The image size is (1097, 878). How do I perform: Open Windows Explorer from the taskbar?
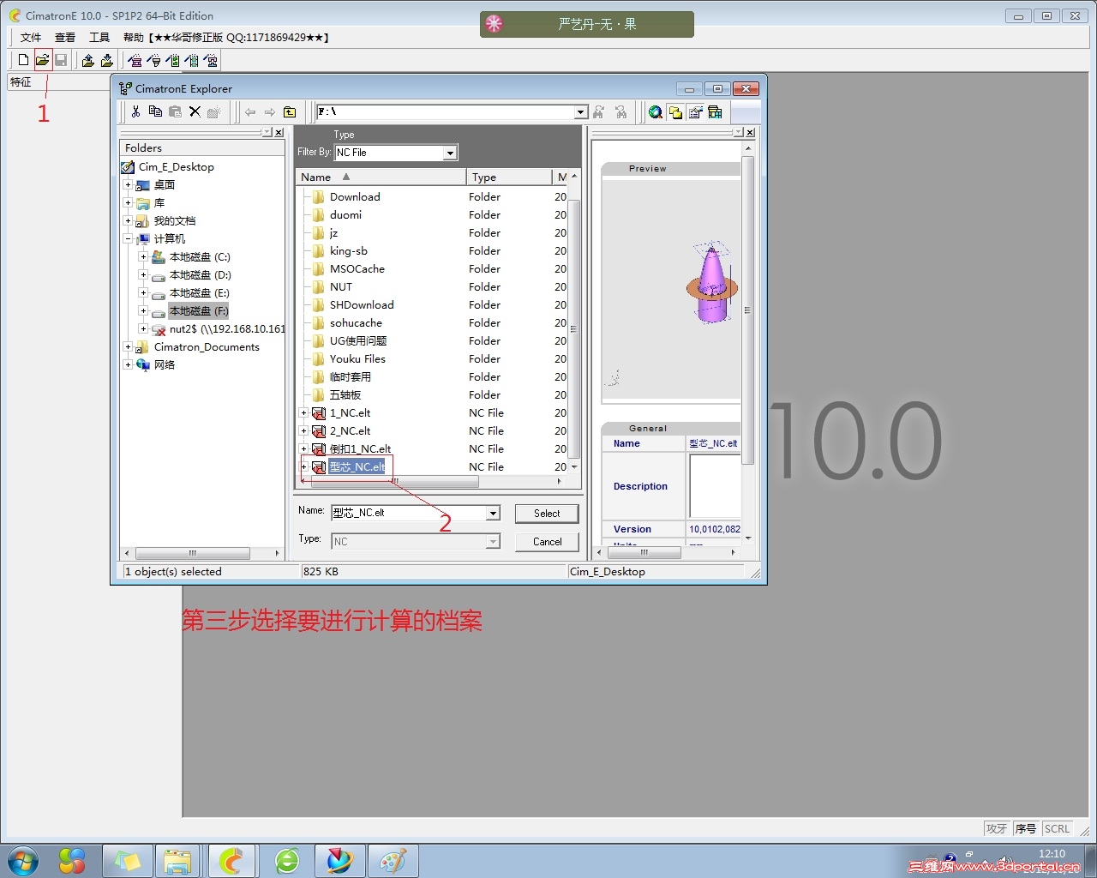[177, 861]
